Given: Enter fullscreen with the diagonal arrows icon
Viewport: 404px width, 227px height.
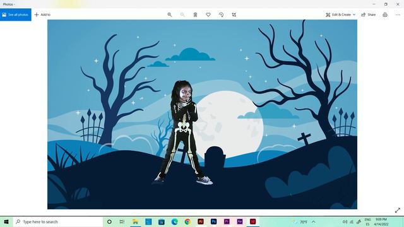Looking at the screenshot, I should pos(398,210).
